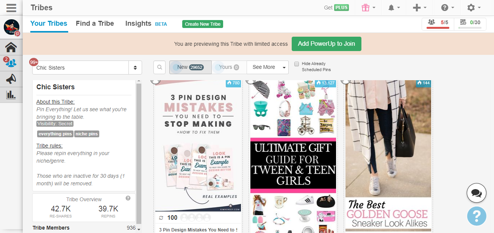Open the chat bubble widget

point(476,193)
